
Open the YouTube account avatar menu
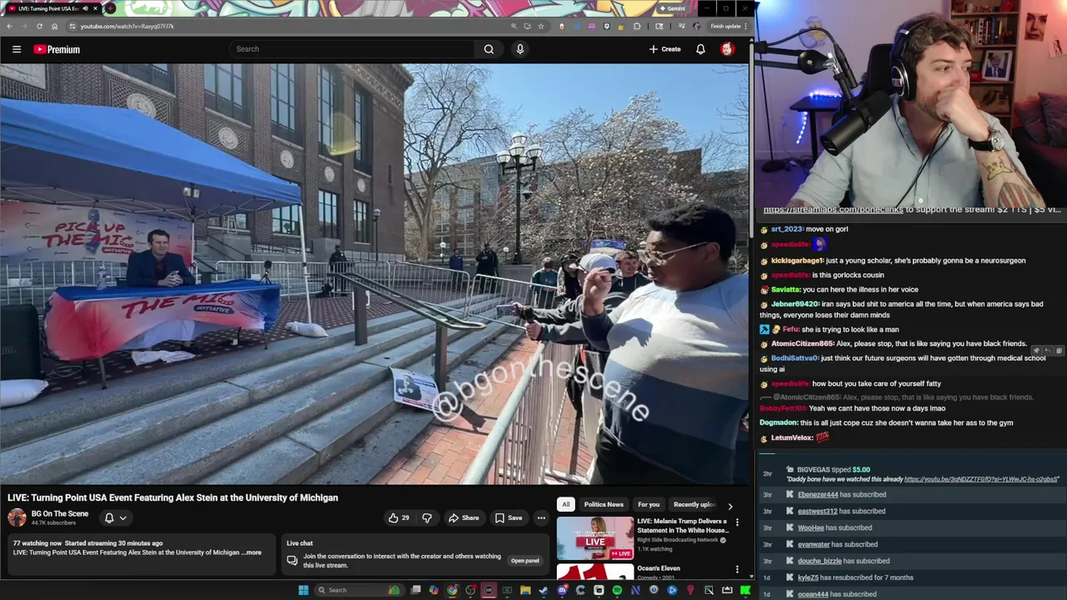pos(727,49)
